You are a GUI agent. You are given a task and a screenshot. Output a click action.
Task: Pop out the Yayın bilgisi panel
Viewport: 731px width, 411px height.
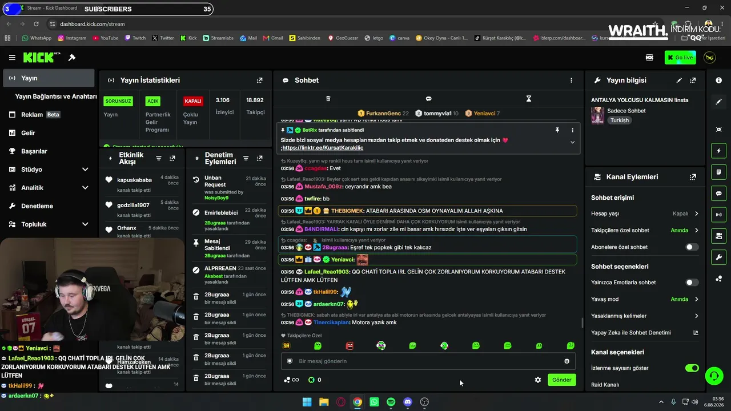point(693,80)
